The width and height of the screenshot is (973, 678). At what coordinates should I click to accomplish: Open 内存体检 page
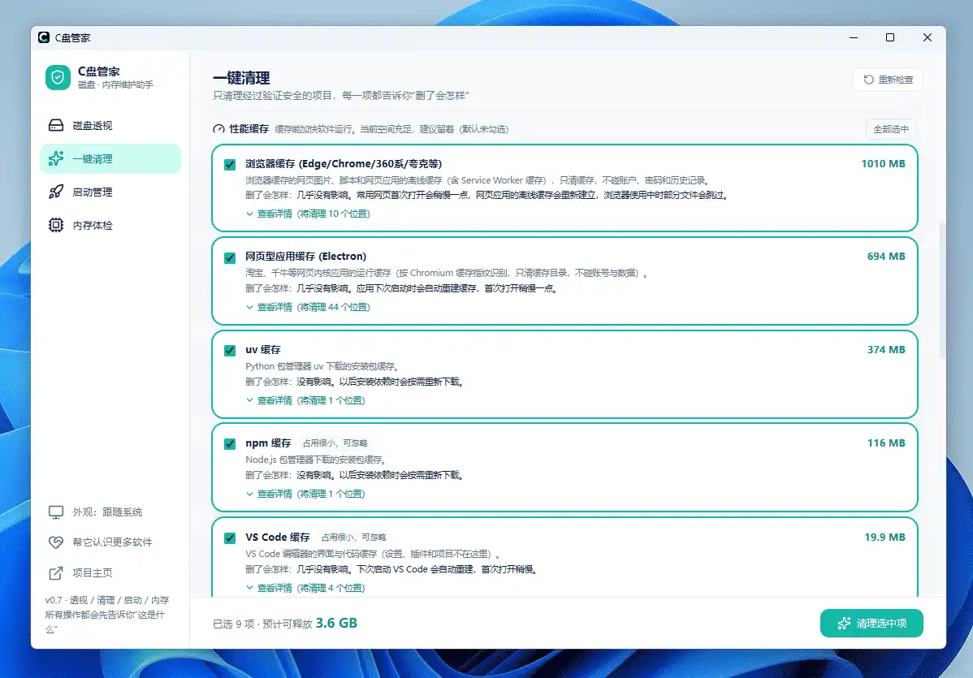[x=110, y=225]
